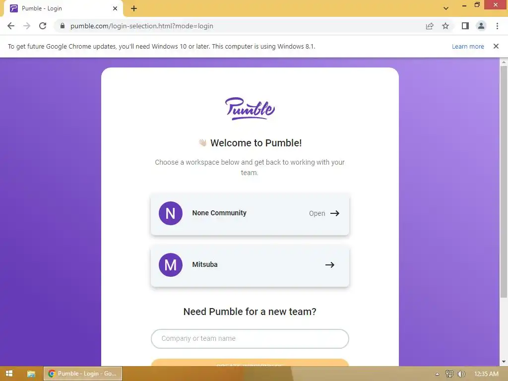Bookmark this page with the star icon
508x381 pixels.
point(445,26)
